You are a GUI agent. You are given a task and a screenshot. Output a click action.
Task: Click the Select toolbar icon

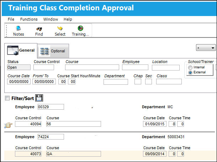coord(60,28)
